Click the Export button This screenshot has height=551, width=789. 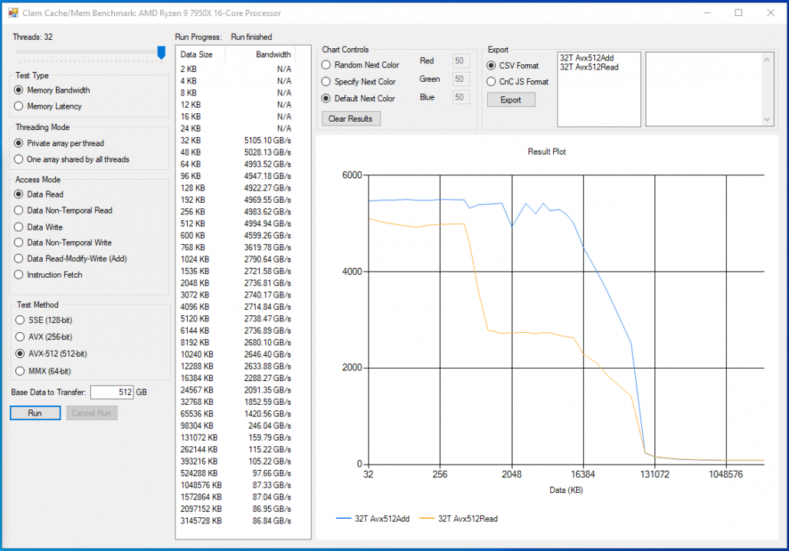pos(511,100)
